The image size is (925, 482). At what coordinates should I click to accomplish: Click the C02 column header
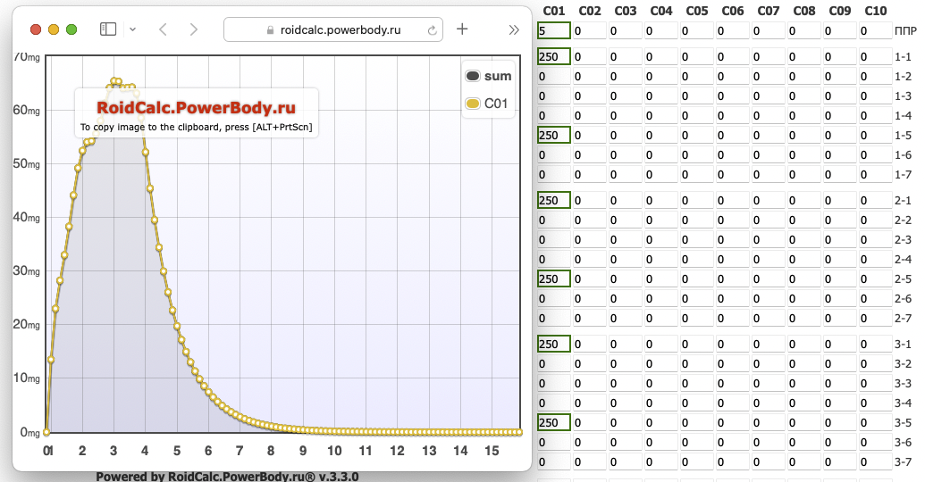[x=590, y=11]
